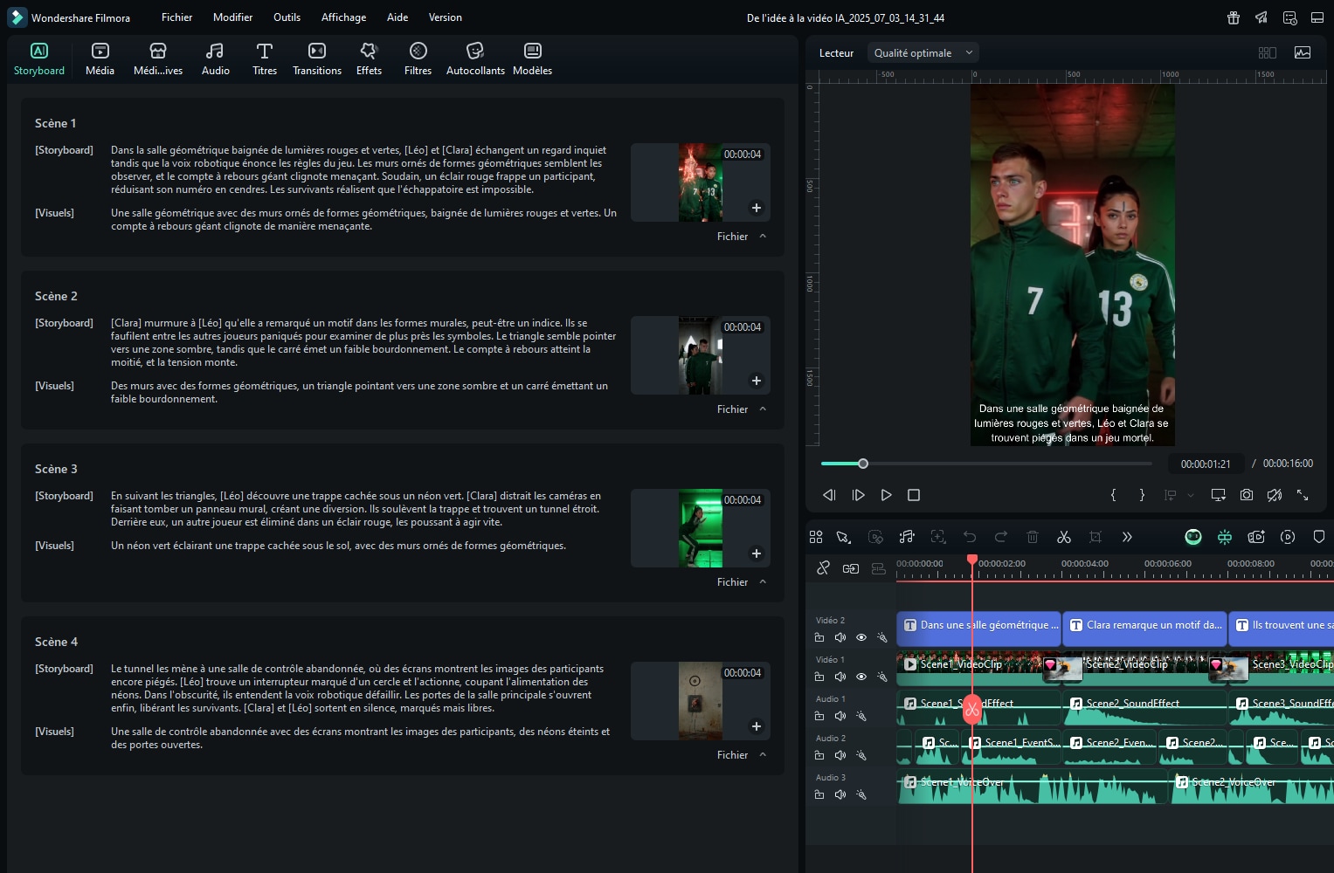Step forward one frame in player

(858, 495)
